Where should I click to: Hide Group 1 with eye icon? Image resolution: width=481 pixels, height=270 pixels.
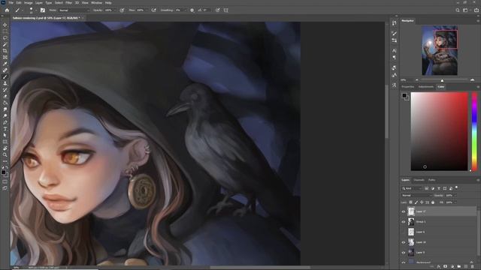[404, 222]
